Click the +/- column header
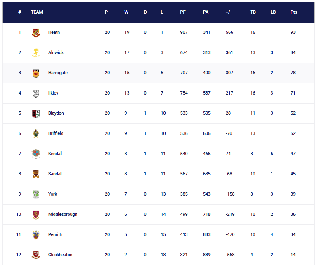Screen dimensions: 317x267 click(x=229, y=12)
